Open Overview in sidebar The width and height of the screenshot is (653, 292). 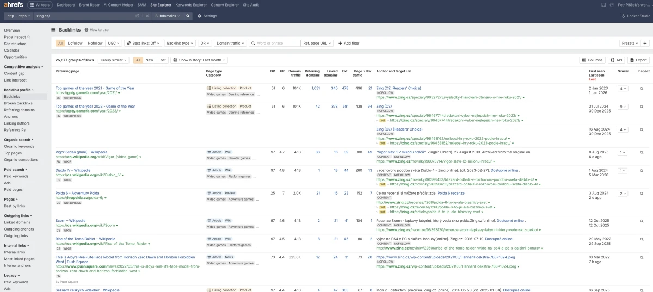coord(12,30)
